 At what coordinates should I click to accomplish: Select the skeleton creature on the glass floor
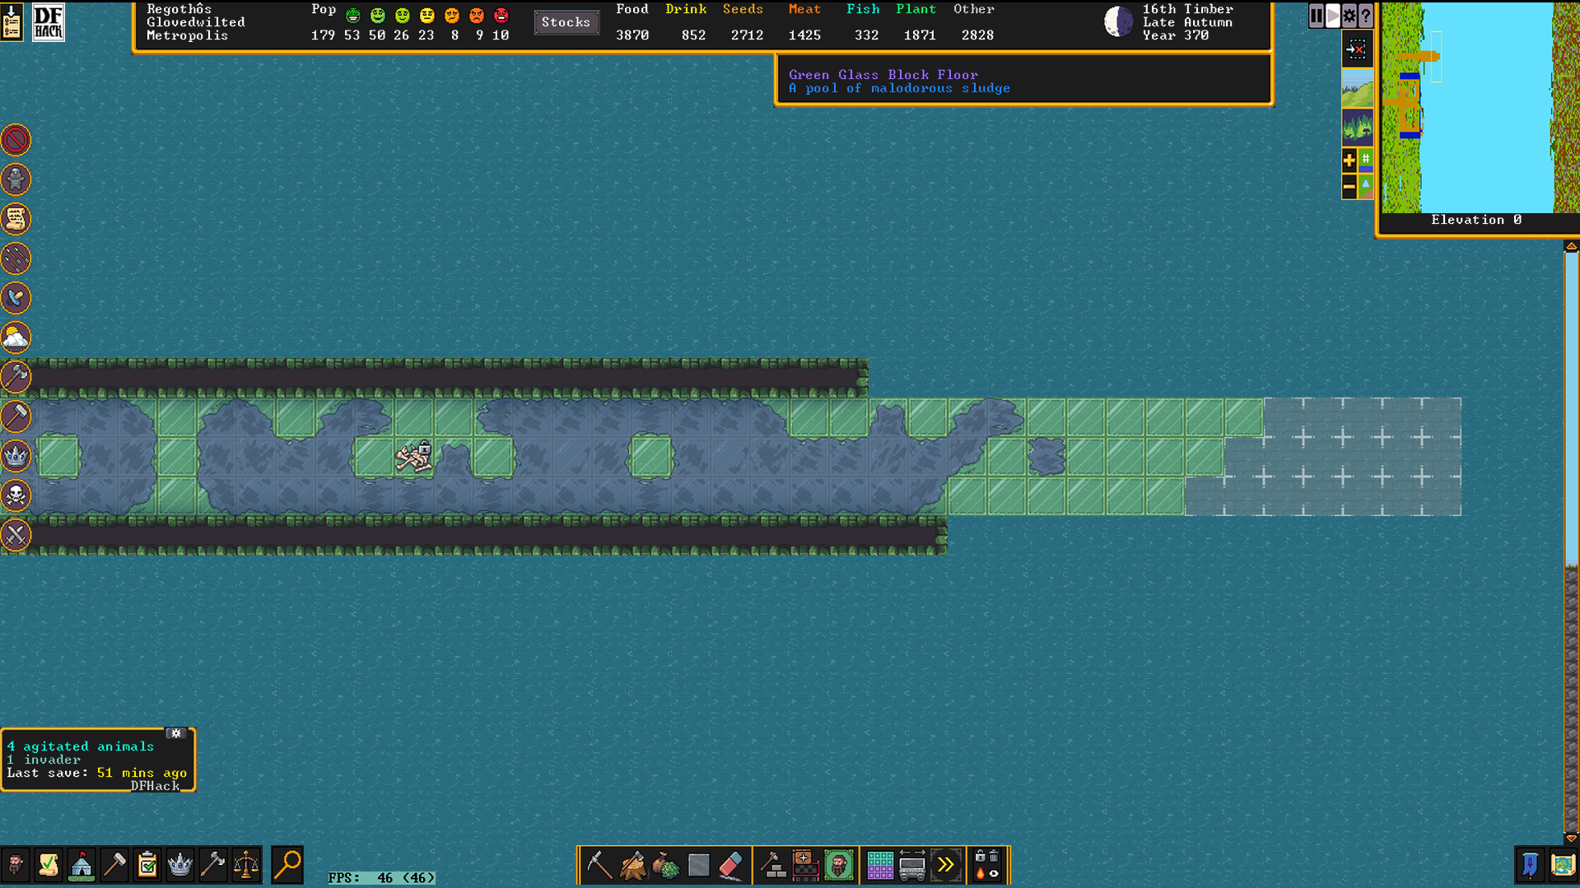point(414,457)
